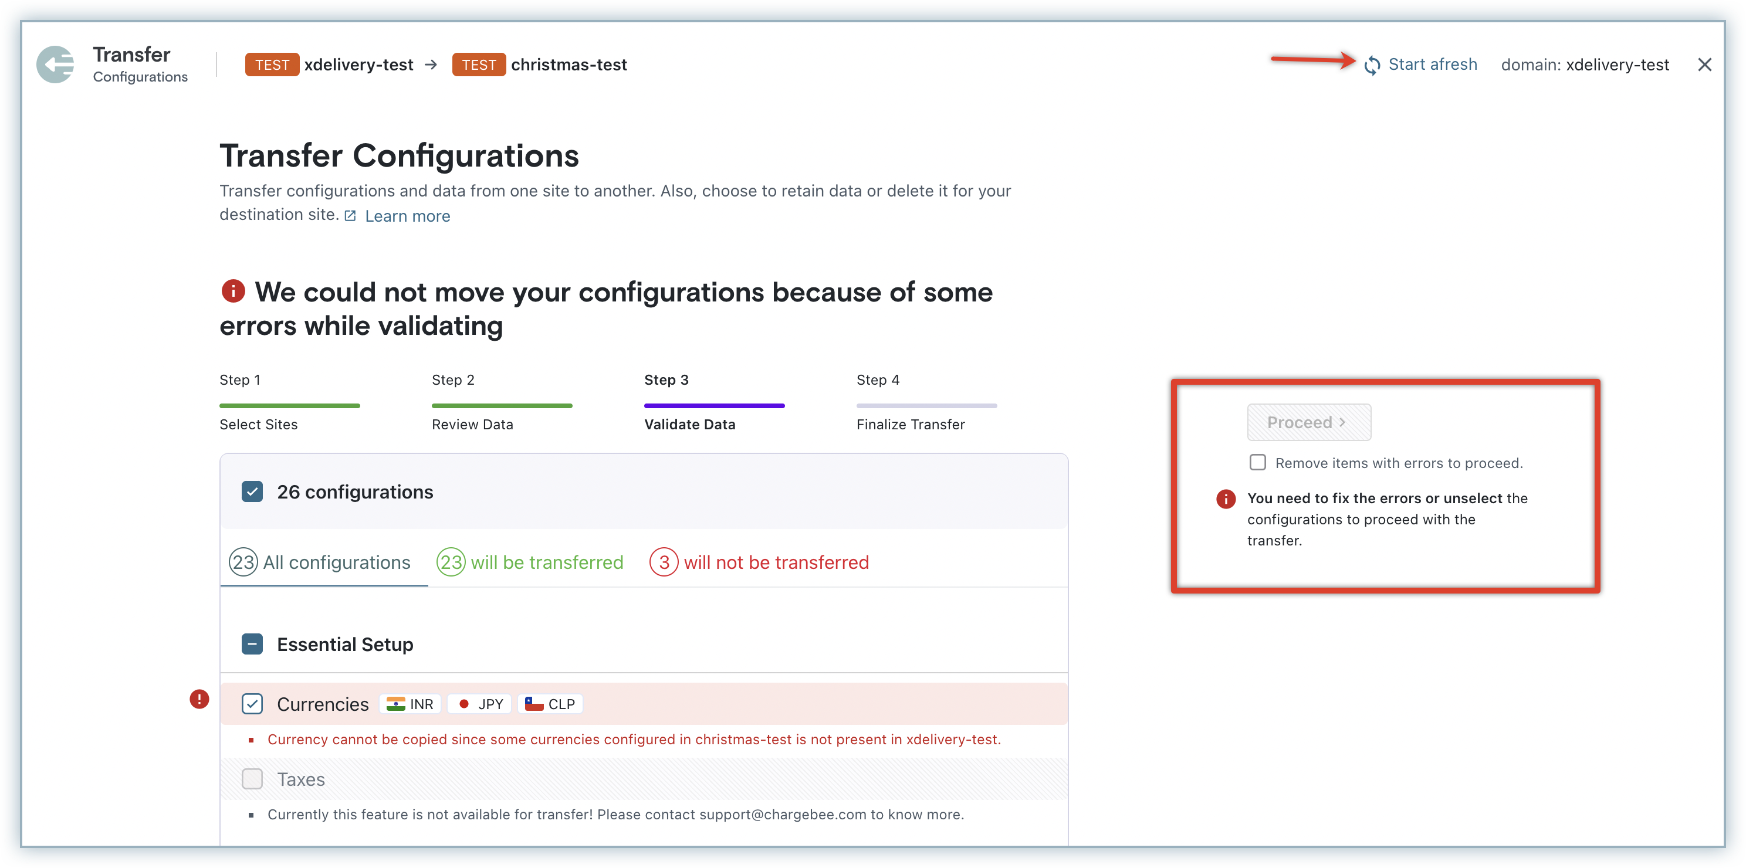The width and height of the screenshot is (1746, 868).
Task: Click the CLP currency flag badge
Action: point(550,704)
